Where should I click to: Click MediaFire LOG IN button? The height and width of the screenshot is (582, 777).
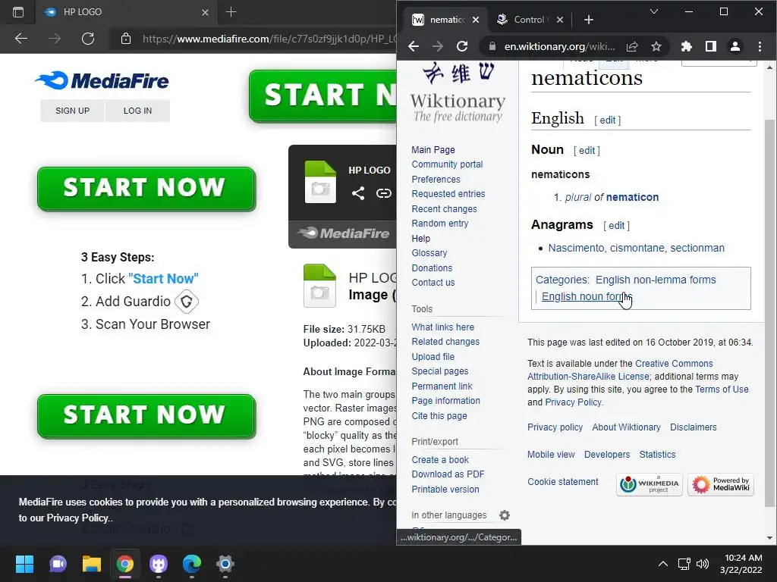[x=138, y=111]
